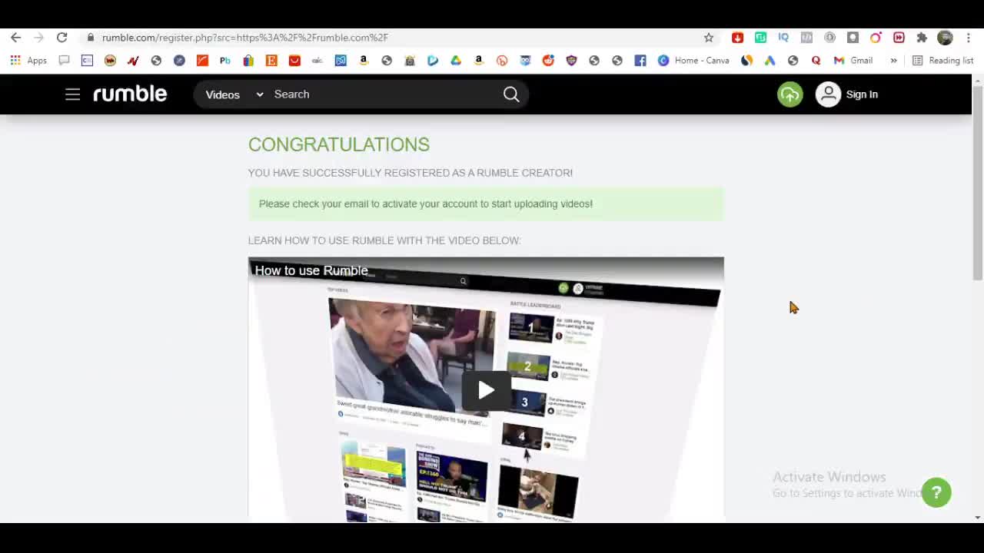Click the browser address bar URL

244,38
